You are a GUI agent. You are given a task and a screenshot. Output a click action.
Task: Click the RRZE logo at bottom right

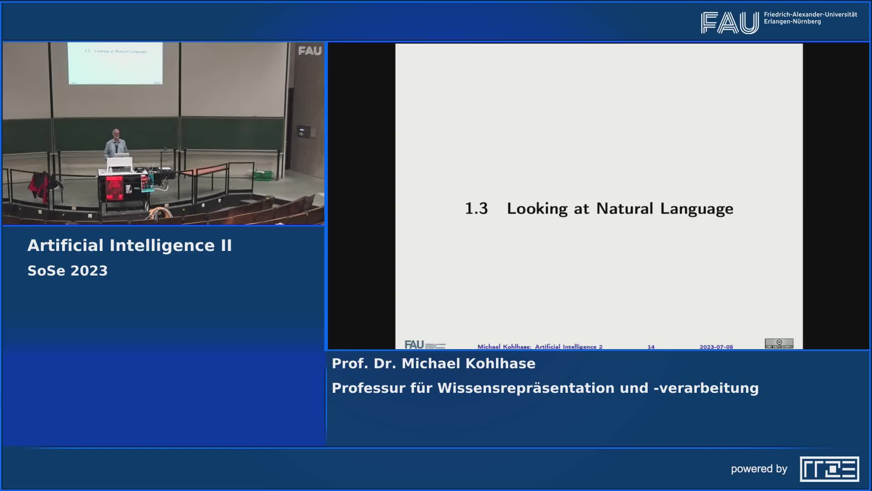click(x=829, y=469)
